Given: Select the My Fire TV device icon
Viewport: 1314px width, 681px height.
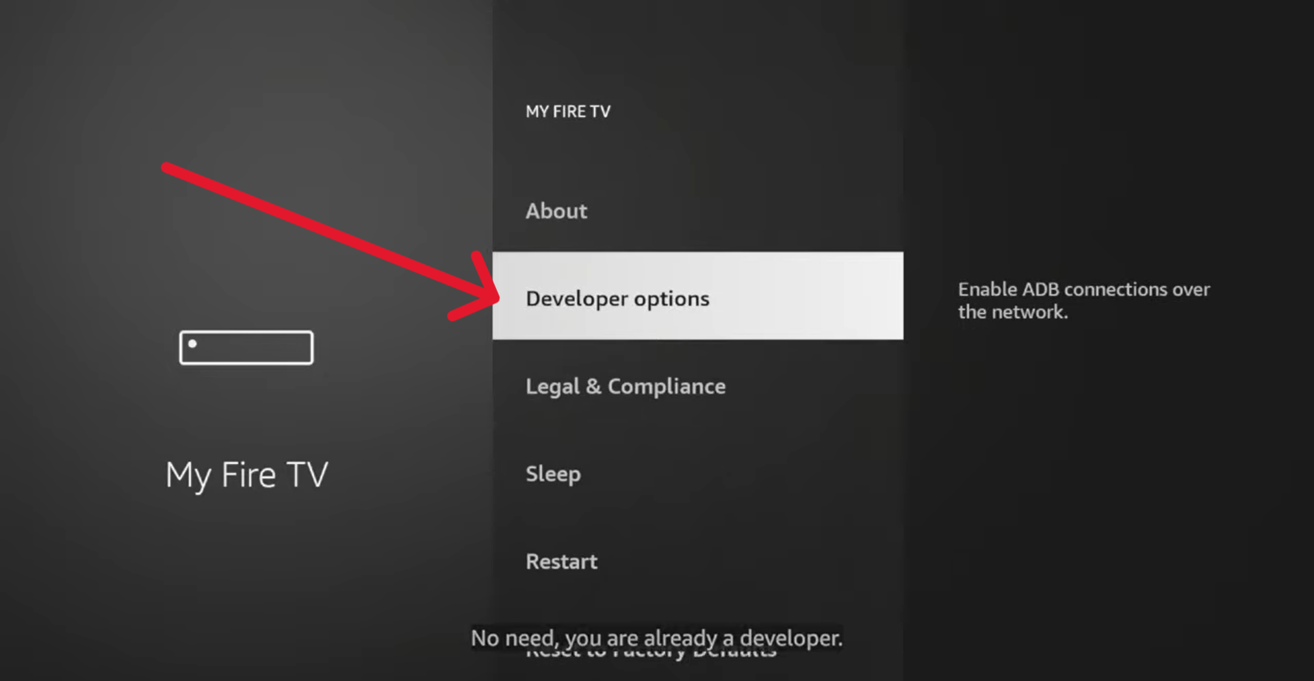Looking at the screenshot, I should 246,347.
